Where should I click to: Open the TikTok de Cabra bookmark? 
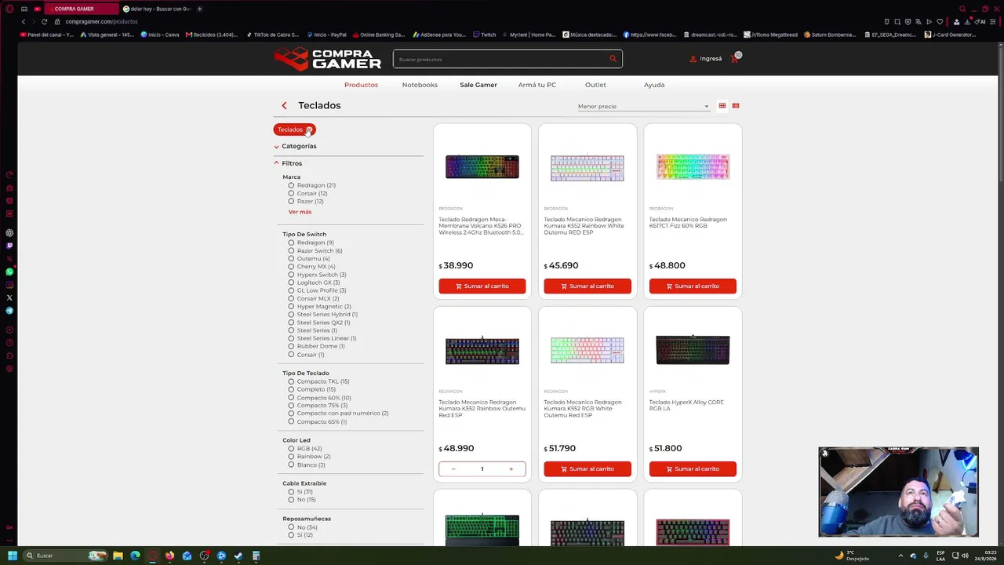pos(272,35)
